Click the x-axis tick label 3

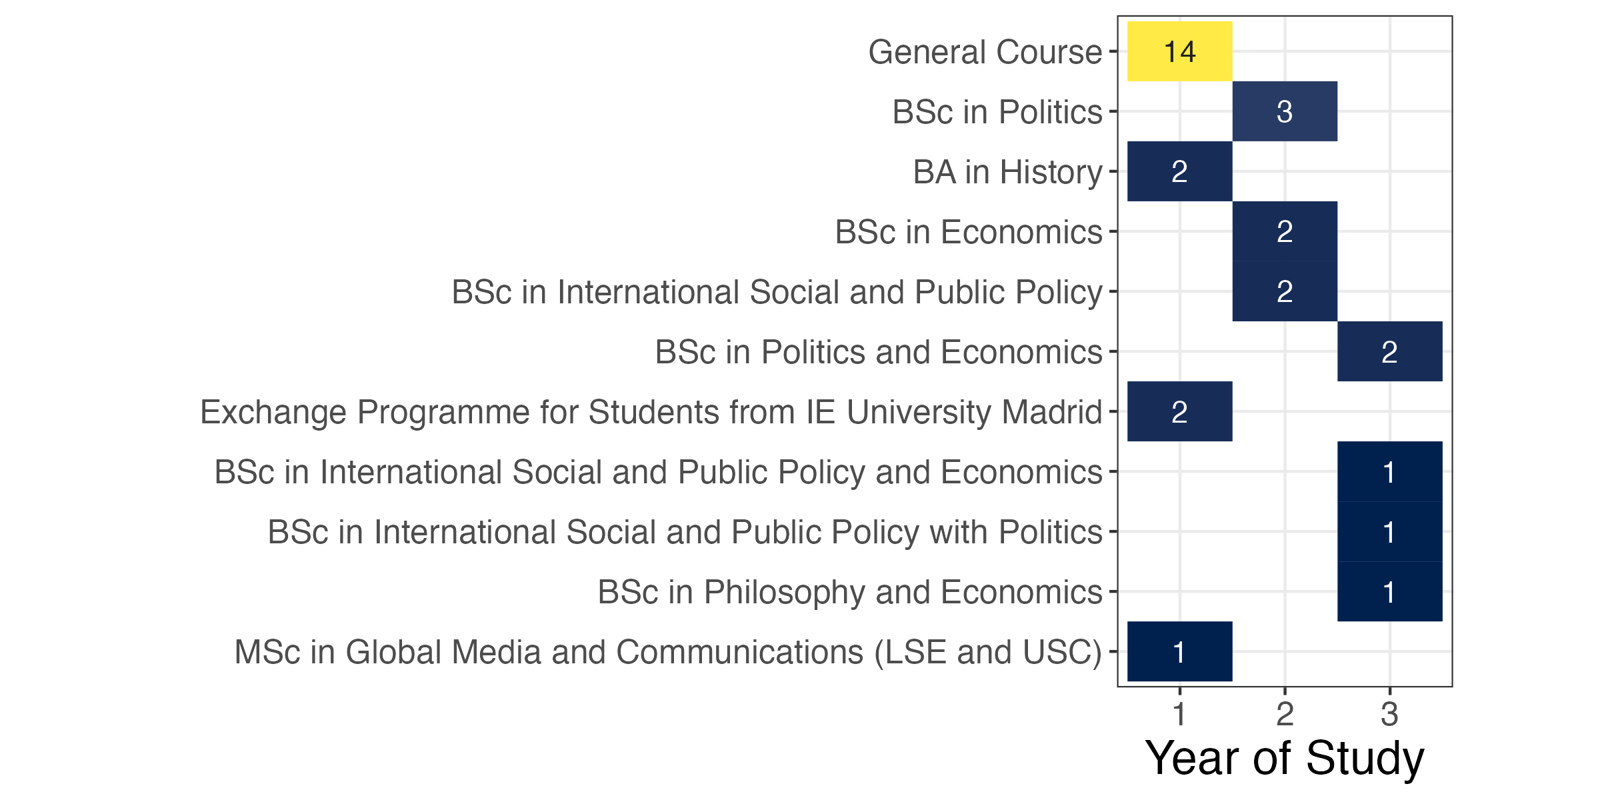[x=1389, y=714]
